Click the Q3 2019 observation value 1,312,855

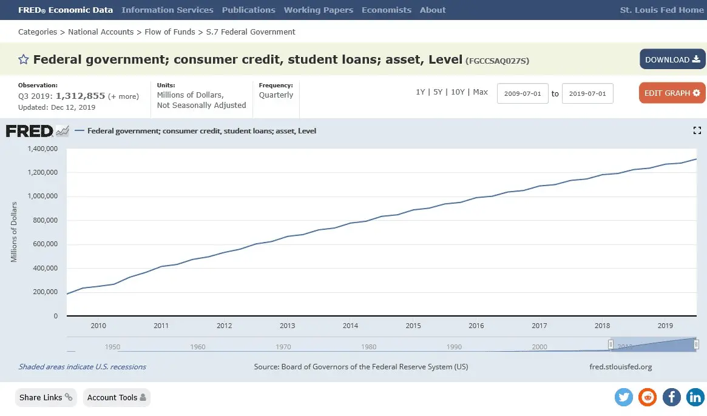click(x=80, y=96)
